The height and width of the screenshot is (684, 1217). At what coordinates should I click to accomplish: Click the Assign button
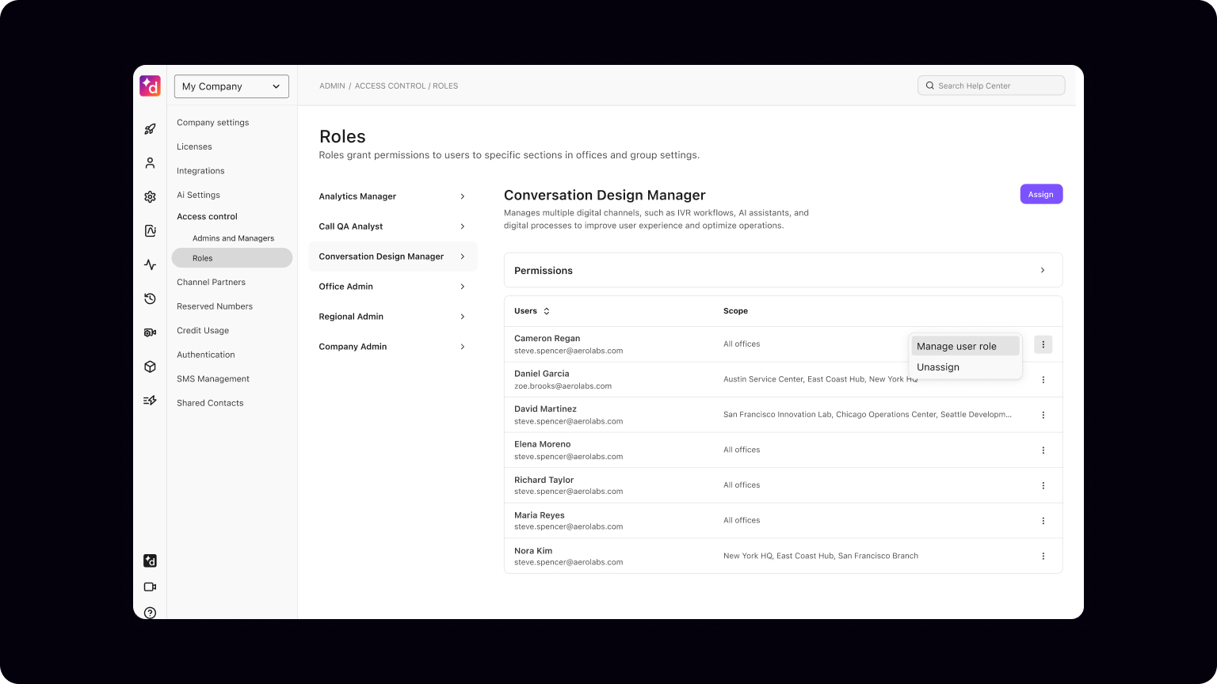1041,194
